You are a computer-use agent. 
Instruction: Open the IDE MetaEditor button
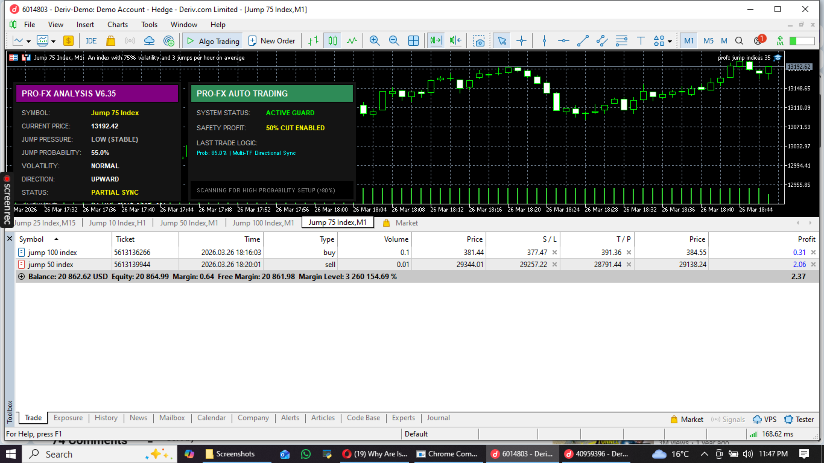[x=91, y=41]
